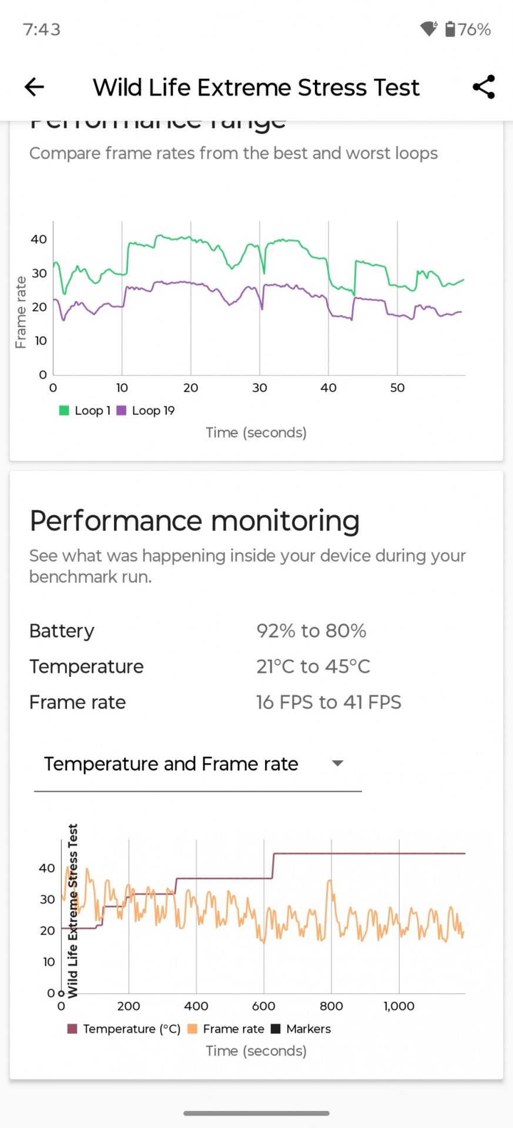Viewport: 513px width, 1128px height.
Task: Toggle Loop 1 green legend swatch
Action: (64, 411)
